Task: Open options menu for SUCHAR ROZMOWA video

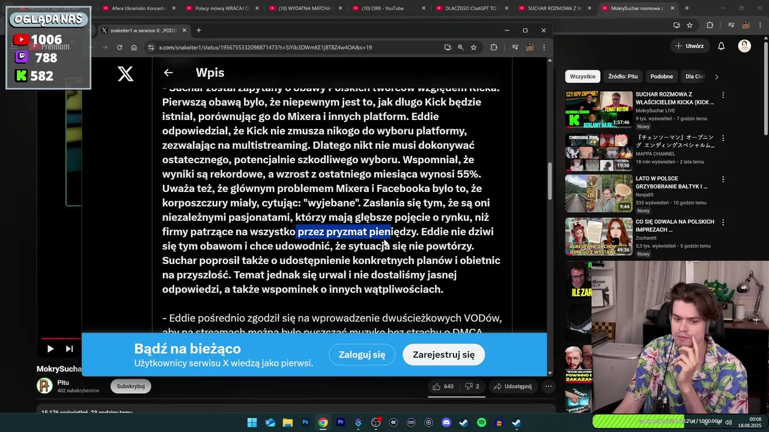Action: 723,95
